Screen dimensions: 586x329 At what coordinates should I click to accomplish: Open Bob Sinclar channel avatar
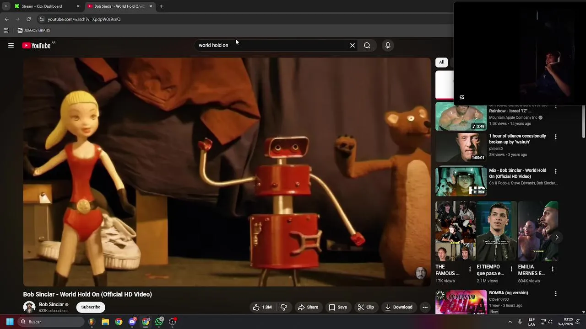pos(29,307)
